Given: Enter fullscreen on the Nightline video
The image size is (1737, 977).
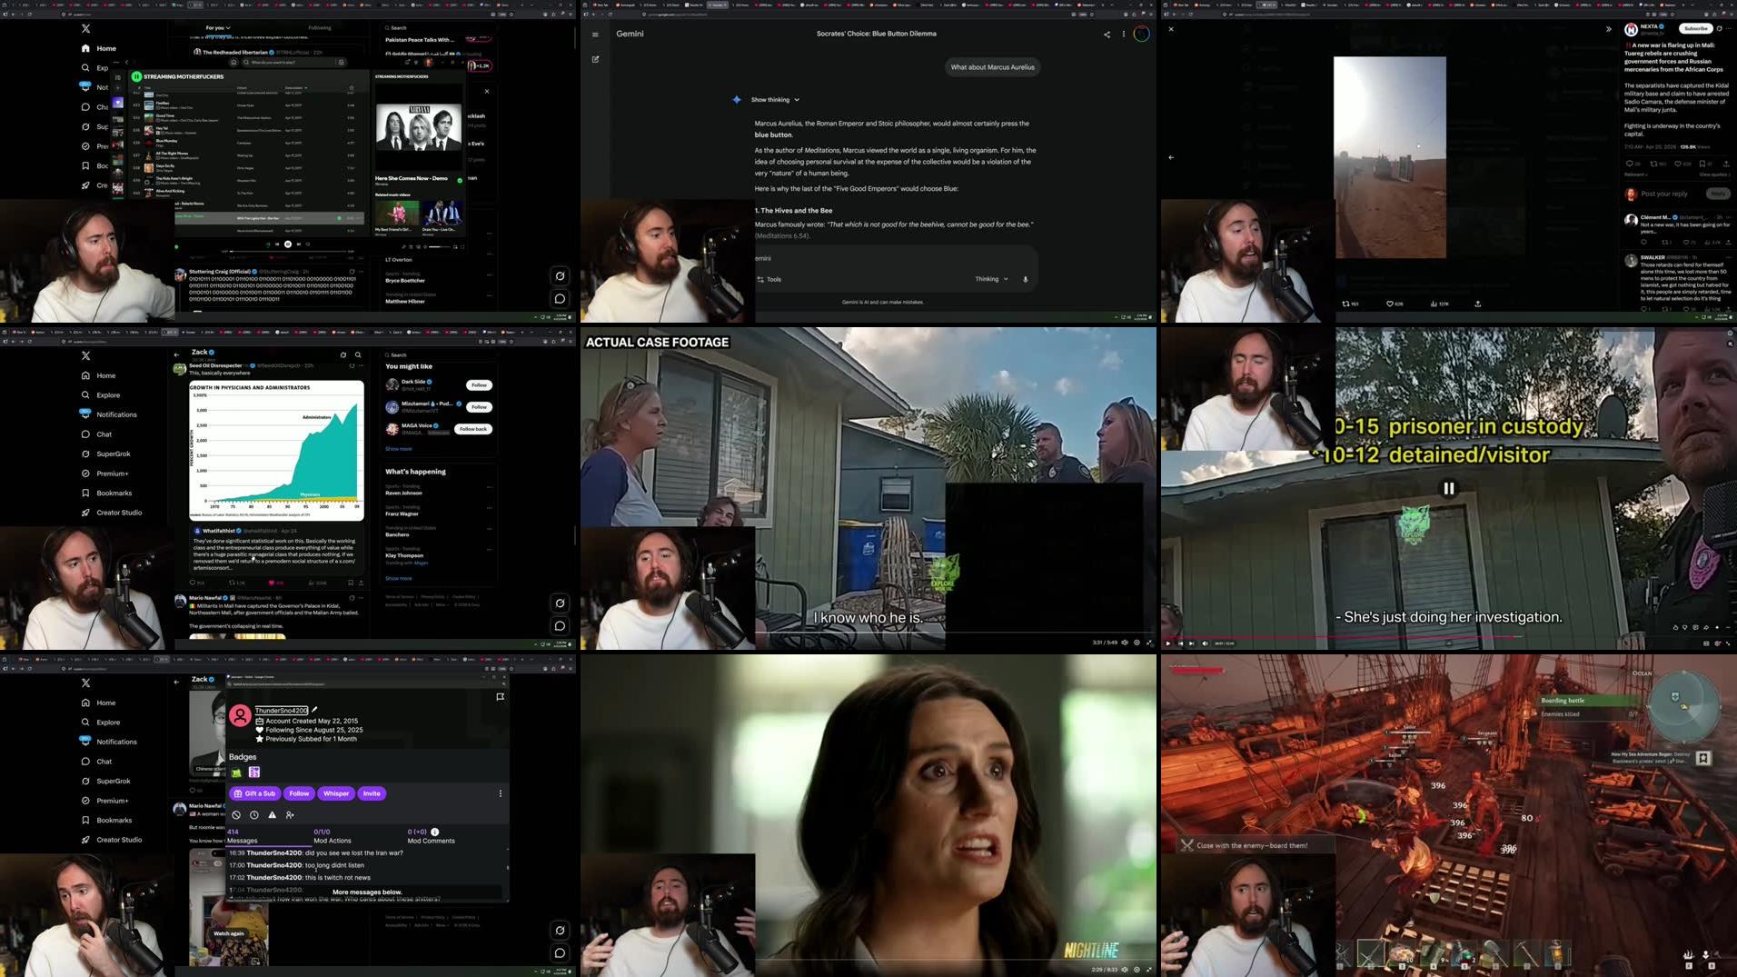Looking at the screenshot, I should (1149, 970).
